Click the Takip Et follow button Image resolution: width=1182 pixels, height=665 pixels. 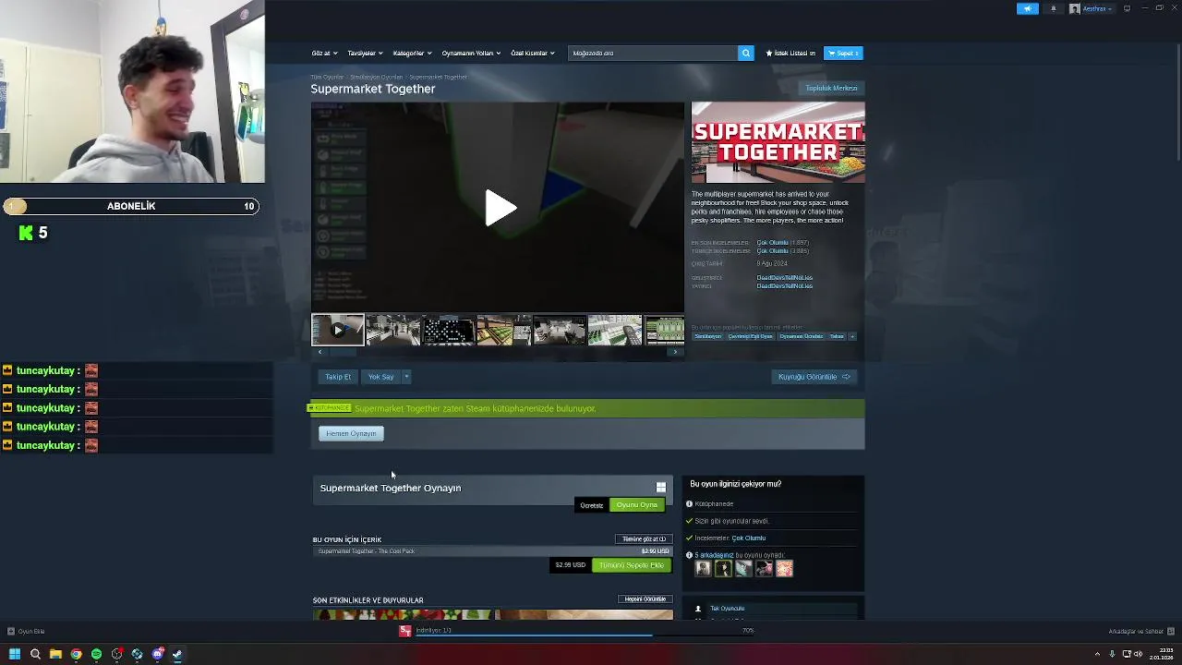(338, 377)
